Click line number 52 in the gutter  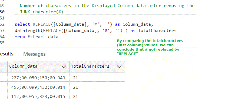2,24
